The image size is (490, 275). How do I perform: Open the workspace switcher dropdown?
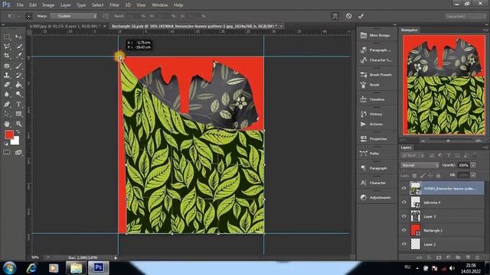pyautogui.click(x=465, y=16)
